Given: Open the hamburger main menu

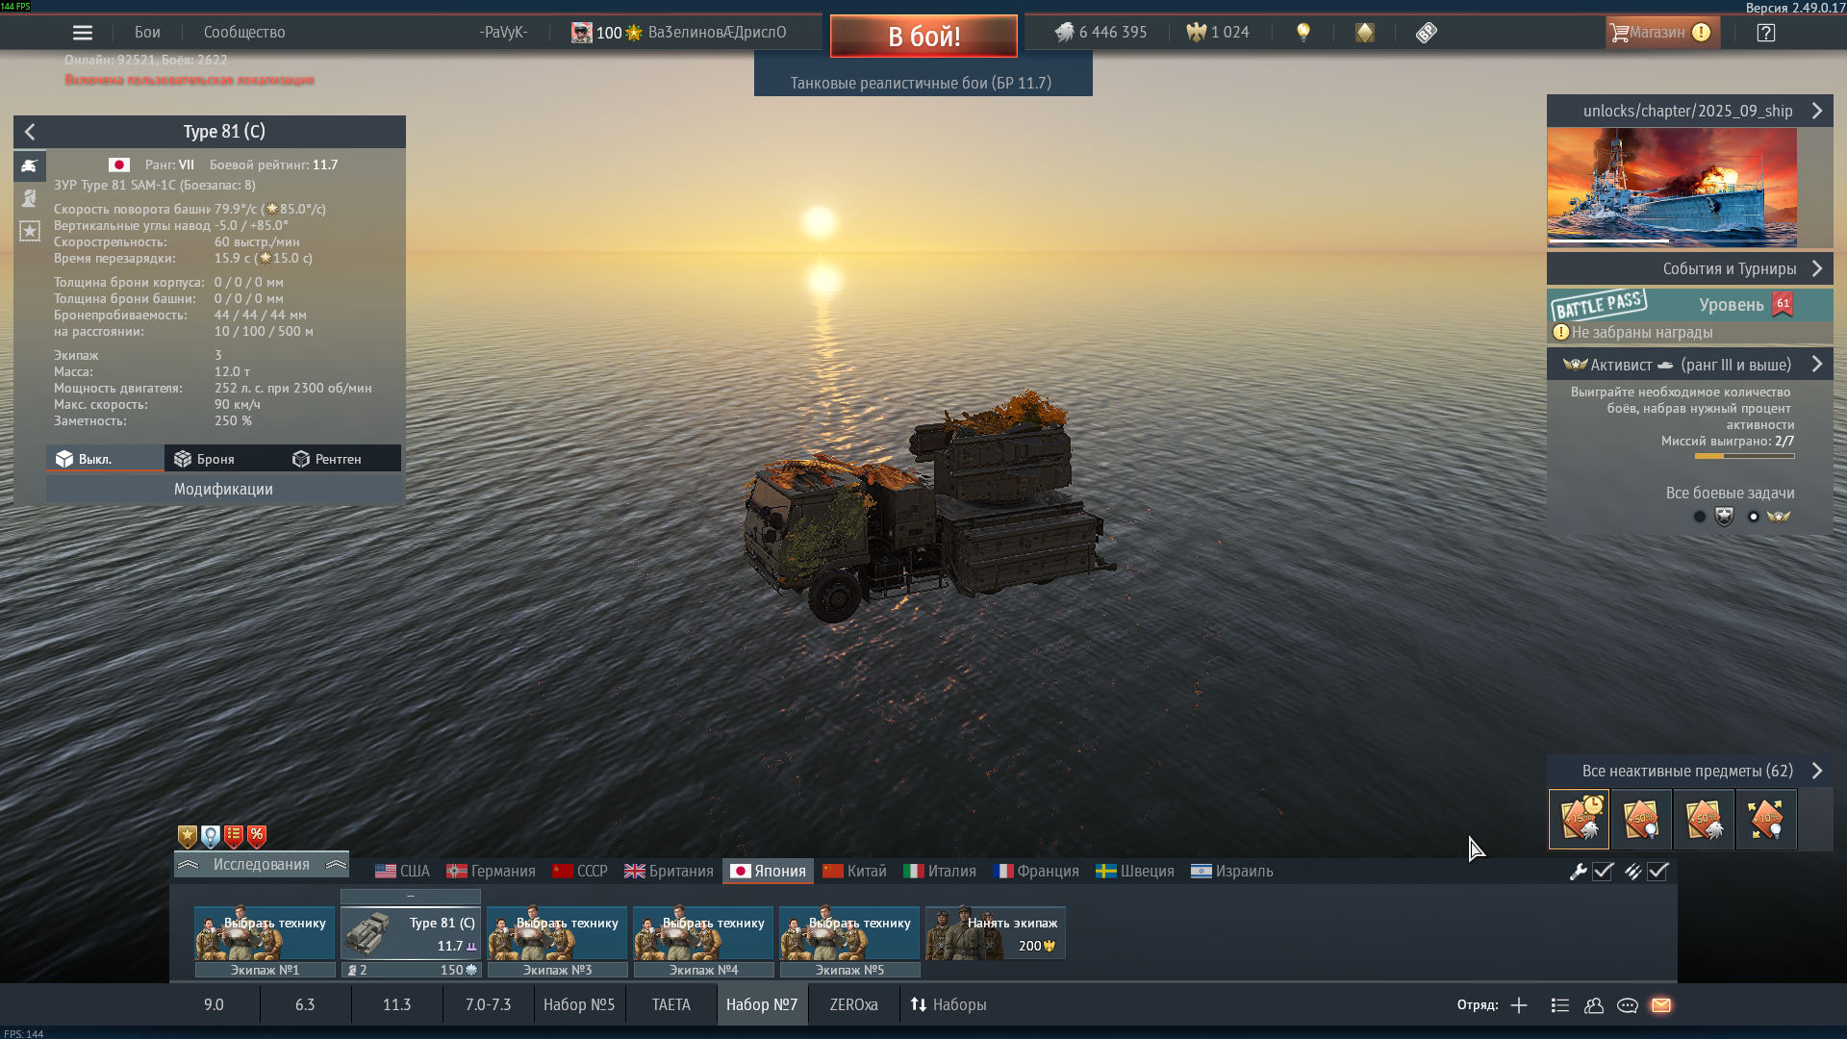Looking at the screenshot, I should point(83,33).
